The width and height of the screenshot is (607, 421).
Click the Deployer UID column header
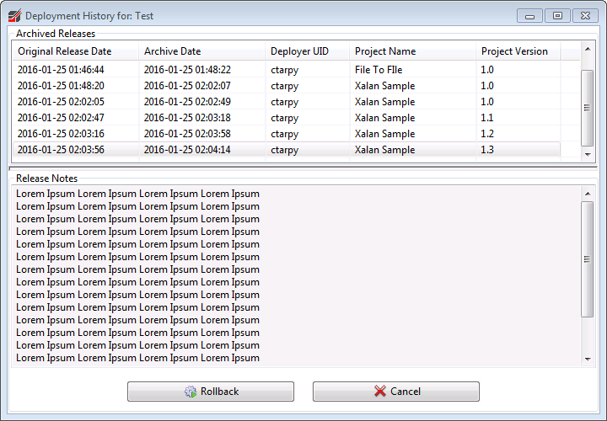click(306, 51)
